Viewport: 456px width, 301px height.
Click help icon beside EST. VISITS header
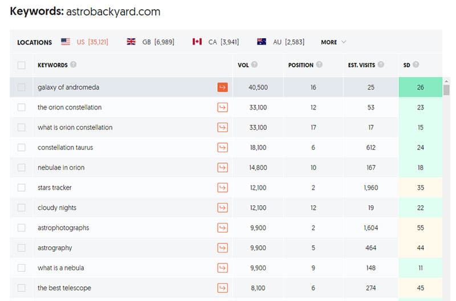coord(381,64)
